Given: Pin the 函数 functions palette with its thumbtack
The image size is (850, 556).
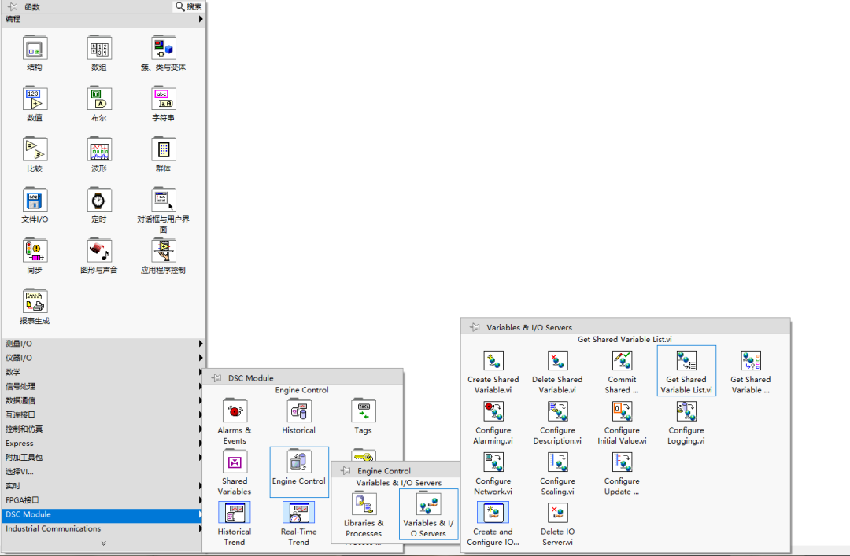Looking at the screenshot, I should (x=12, y=6).
